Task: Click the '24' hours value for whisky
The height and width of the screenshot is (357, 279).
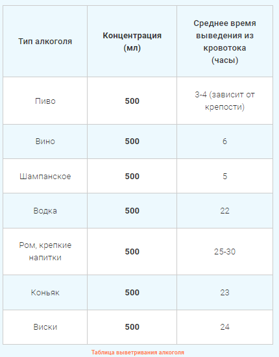Action: tap(225, 327)
